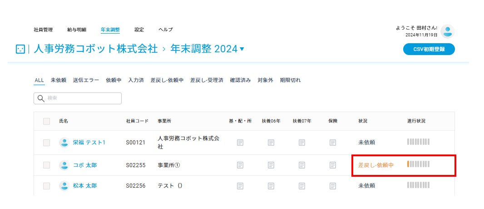Screen dimensions: 484x209
Task: Select the 入力済 filter tab
Action: pos(136,80)
